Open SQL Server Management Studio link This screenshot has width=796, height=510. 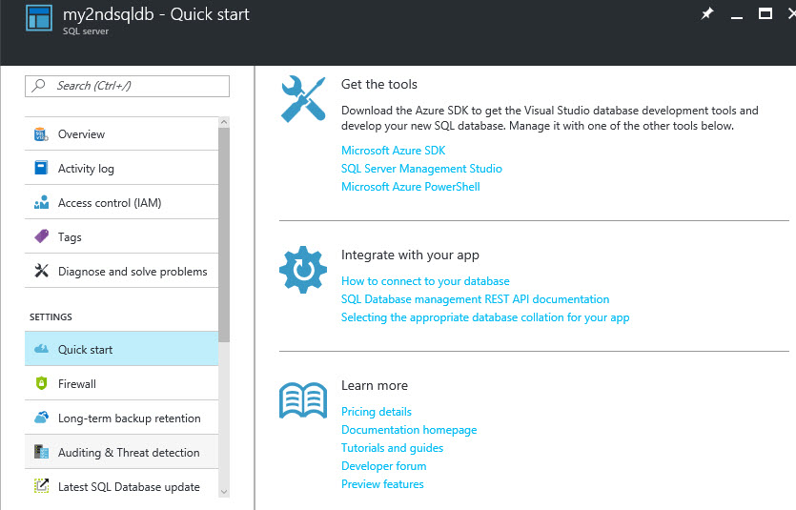tap(421, 169)
